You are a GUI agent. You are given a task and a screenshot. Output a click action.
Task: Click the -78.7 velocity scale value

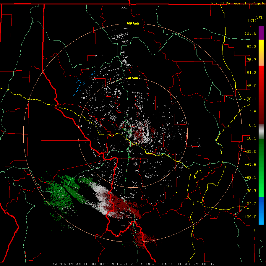point(250,191)
